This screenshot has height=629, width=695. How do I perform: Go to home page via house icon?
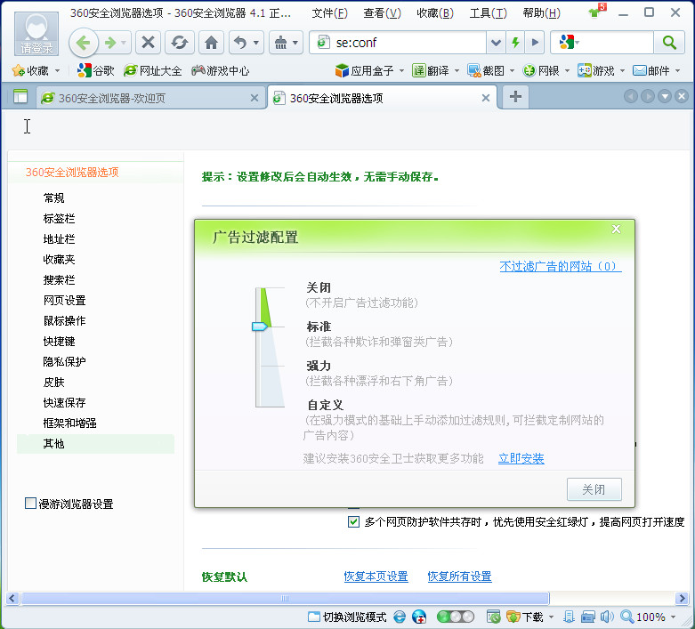[x=211, y=43]
